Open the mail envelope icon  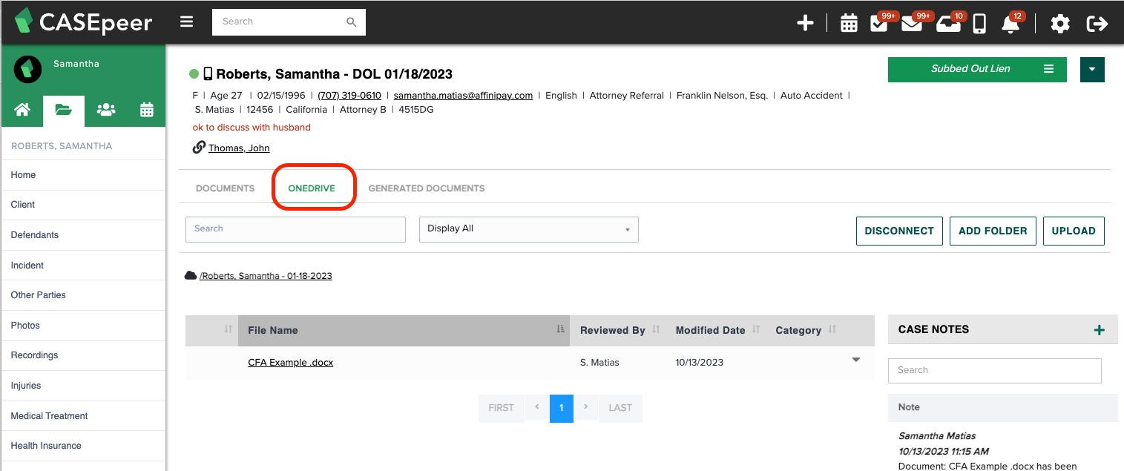(911, 24)
